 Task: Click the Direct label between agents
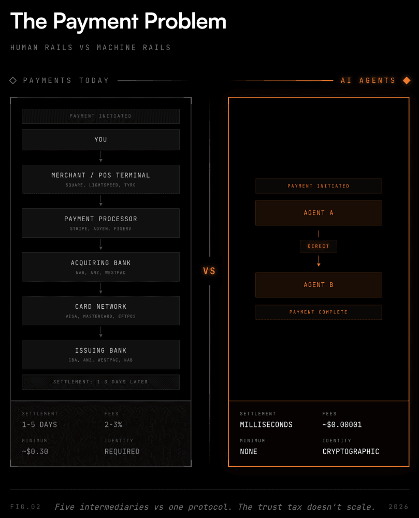319,246
